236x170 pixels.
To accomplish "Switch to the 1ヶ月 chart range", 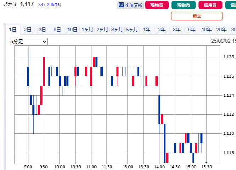I will tap(87, 30).
